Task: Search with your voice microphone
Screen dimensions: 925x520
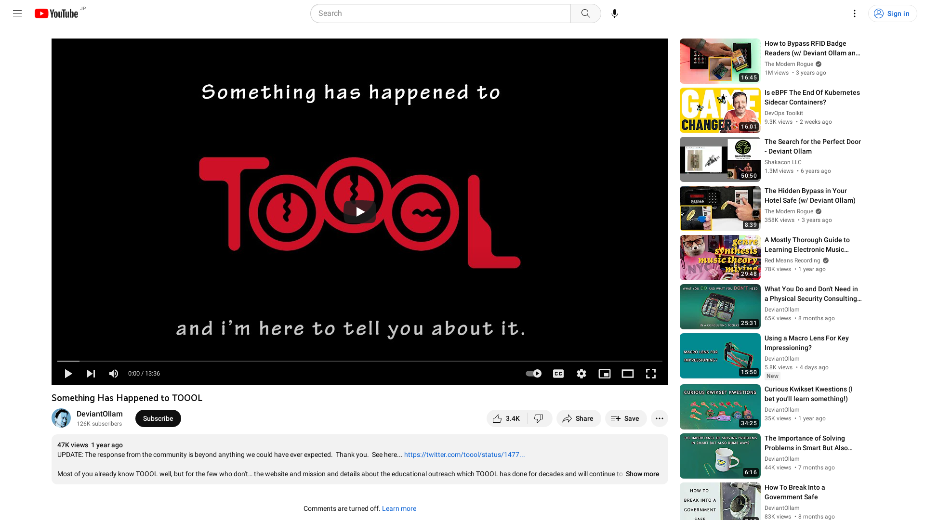Action: pos(615,13)
